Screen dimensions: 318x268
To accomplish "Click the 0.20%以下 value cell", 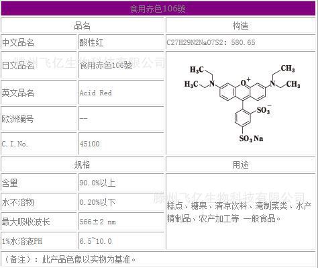I will click(121, 202).
